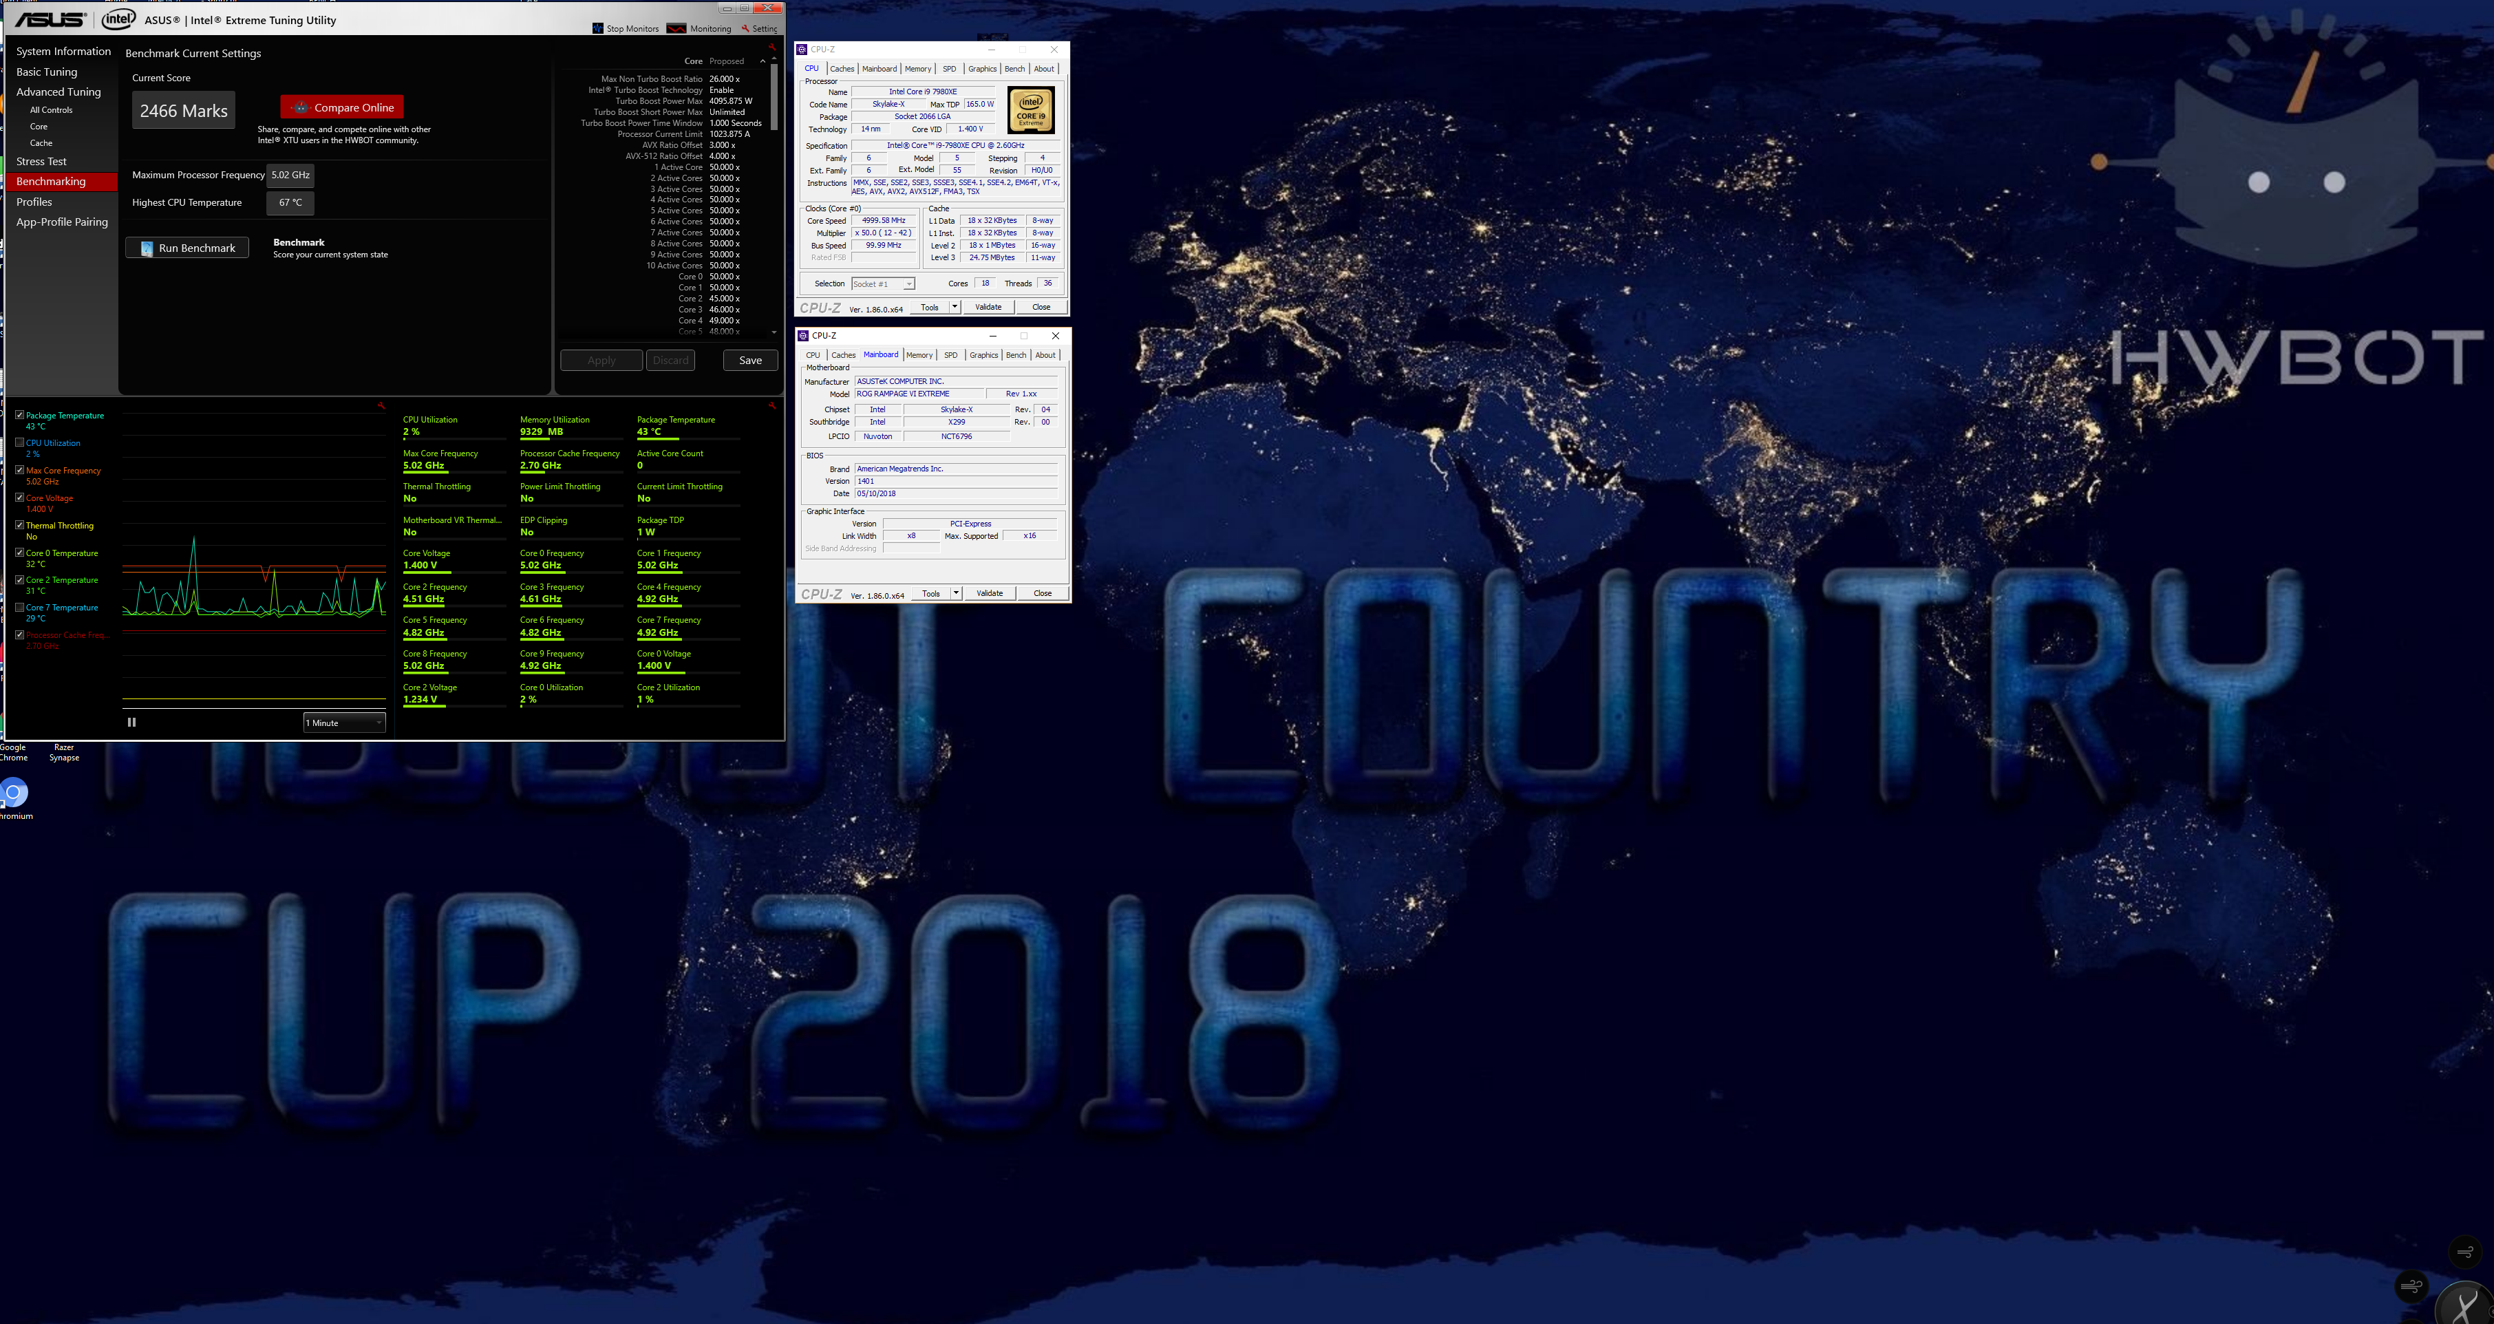This screenshot has height=1324, width=2494.
Task: Switch to About tab in lower CPU-Z window
Action: 1045,355
